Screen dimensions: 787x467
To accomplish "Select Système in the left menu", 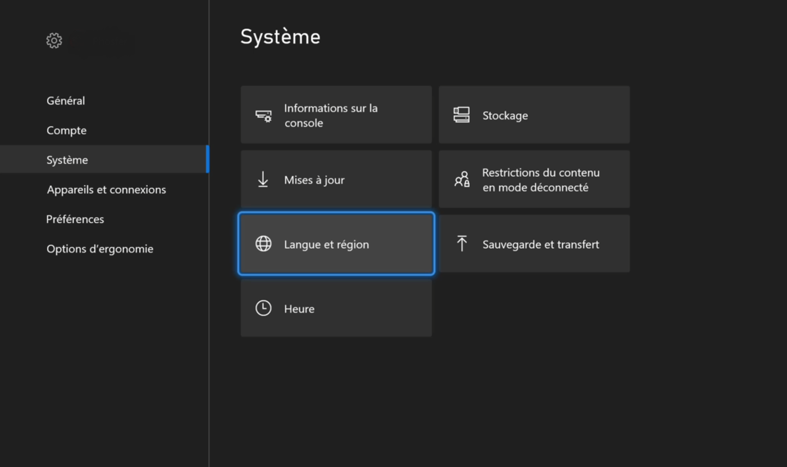I will click(x=67, y=160).
